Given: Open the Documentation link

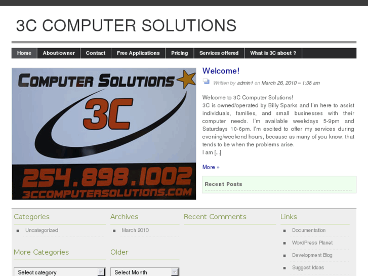Looking at the screenshot, I should 309,230.
